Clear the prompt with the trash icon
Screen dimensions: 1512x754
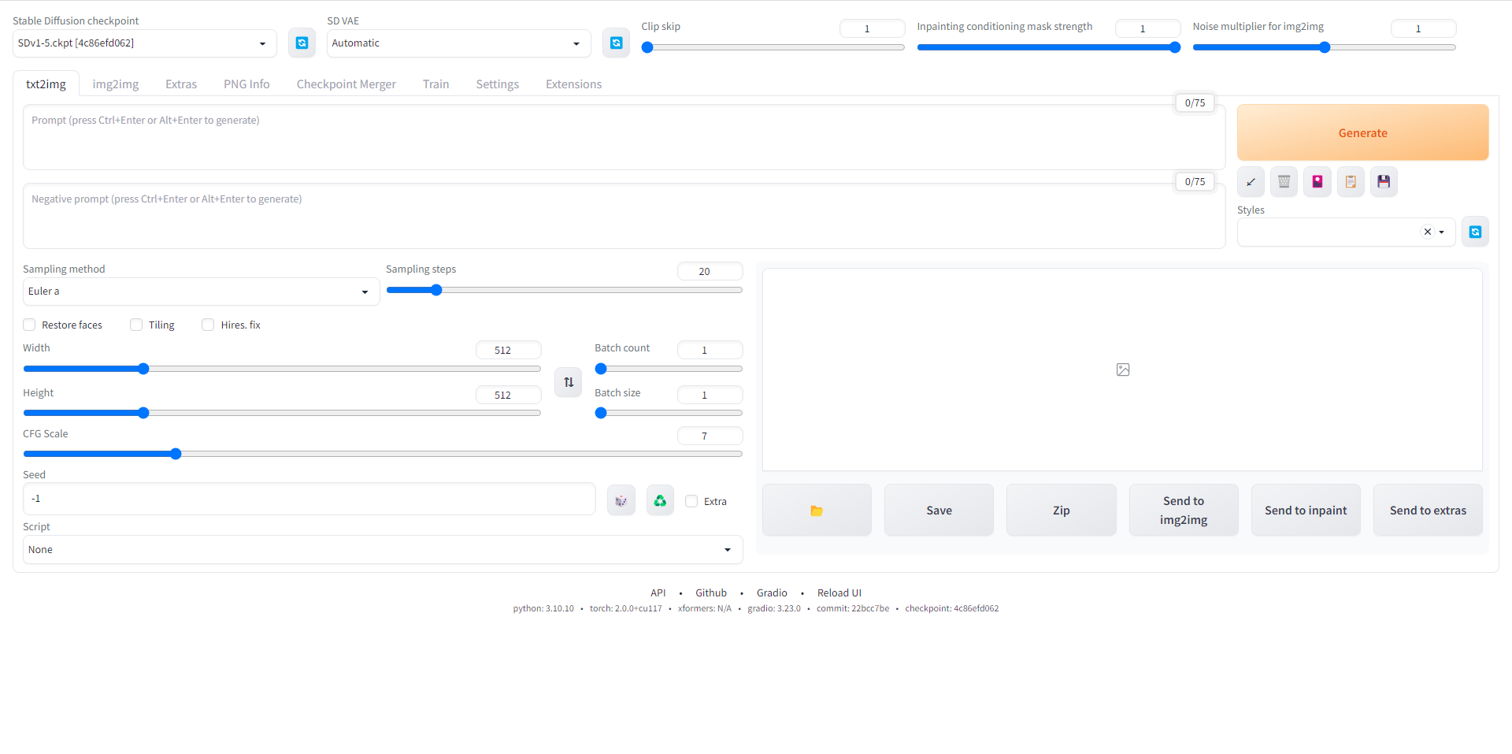tap(1284, 182)
